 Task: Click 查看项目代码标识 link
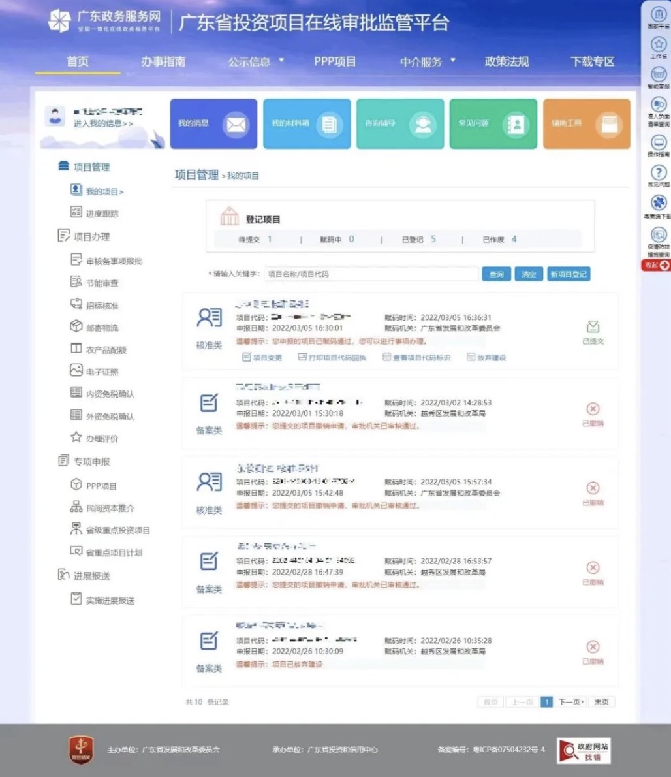[x=416, y=357]
